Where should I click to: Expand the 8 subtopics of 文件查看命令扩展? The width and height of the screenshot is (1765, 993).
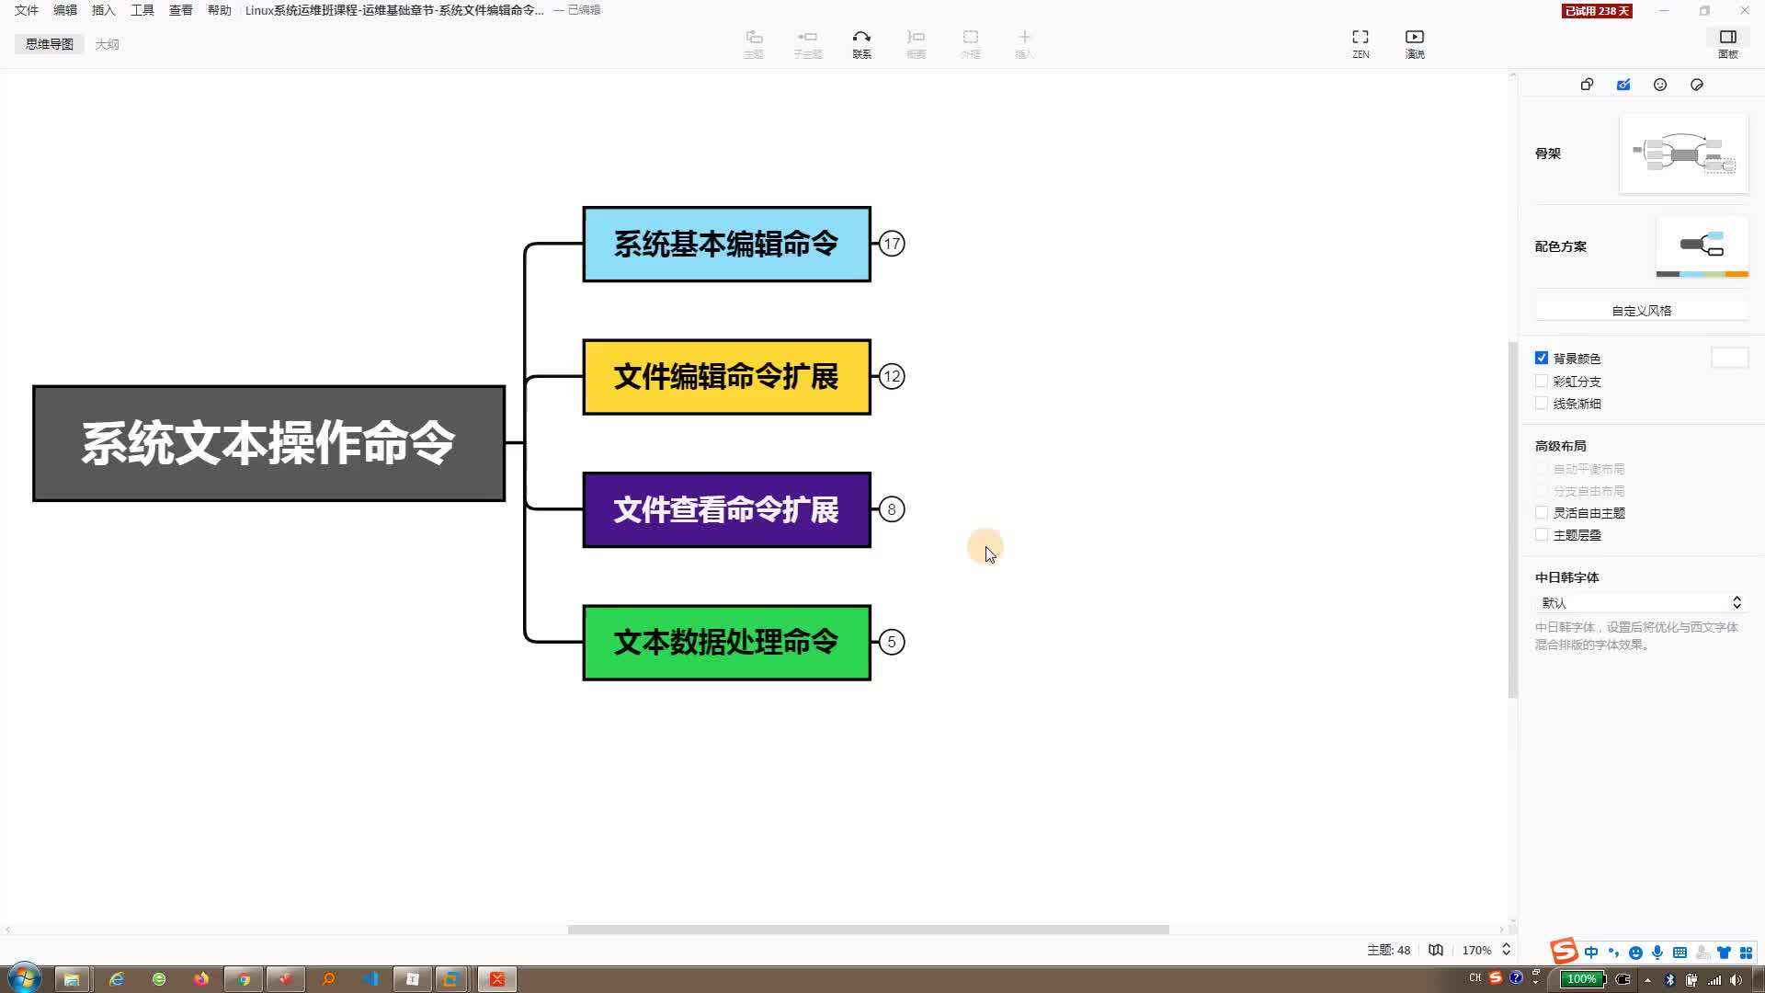coord(892,509)
